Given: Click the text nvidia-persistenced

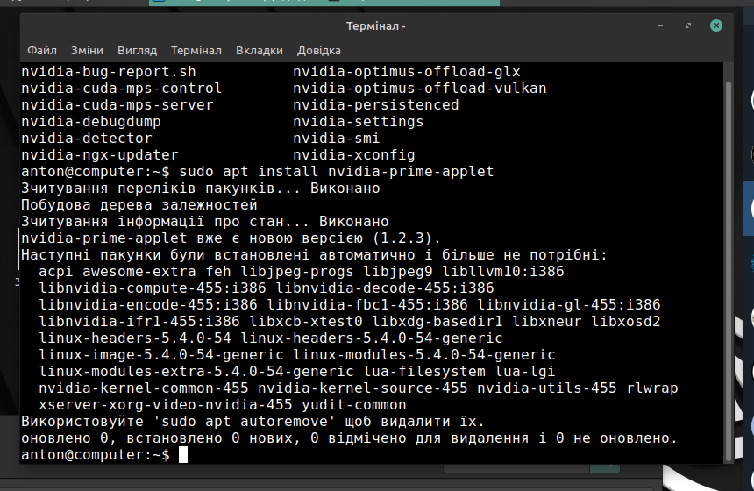Looking at the screenshot, I should click(x=376, y=105).
